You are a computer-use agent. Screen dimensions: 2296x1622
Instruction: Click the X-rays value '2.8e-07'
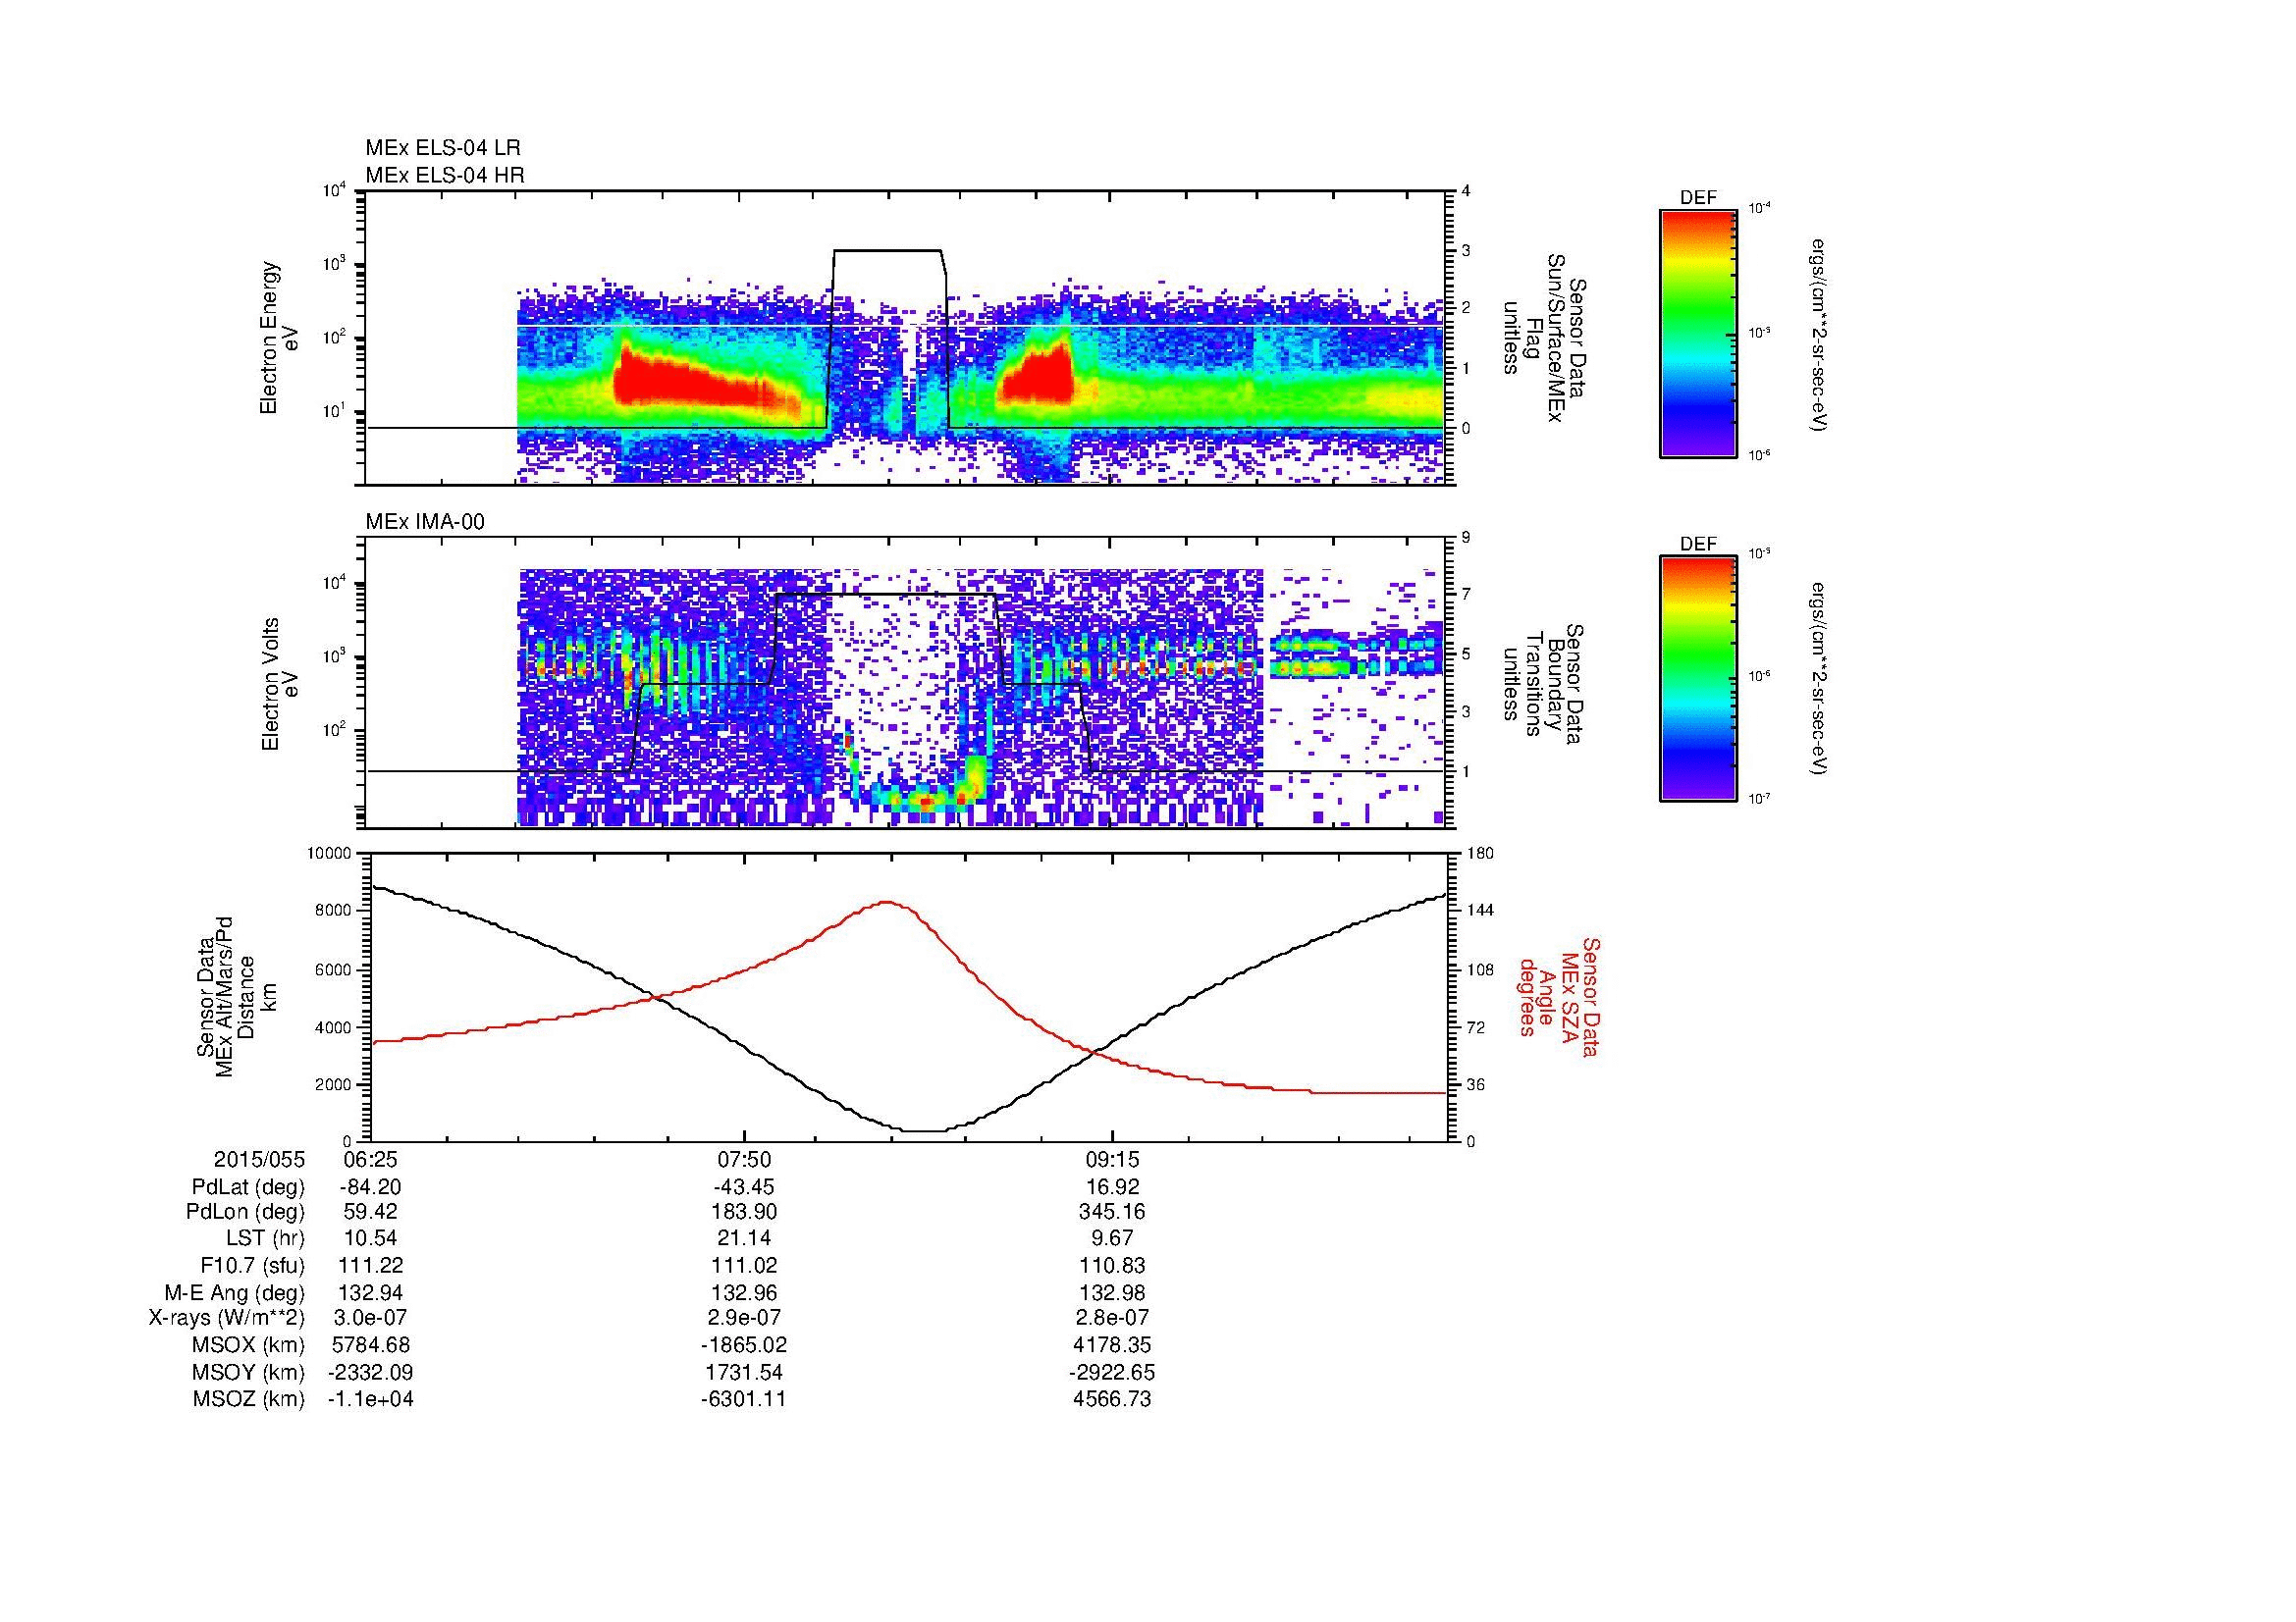1112,1318
